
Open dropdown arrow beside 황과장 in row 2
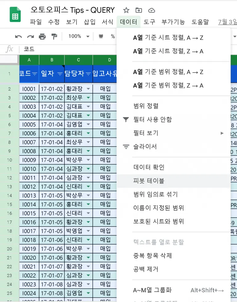pyautogui.click(x=88, y=89)
